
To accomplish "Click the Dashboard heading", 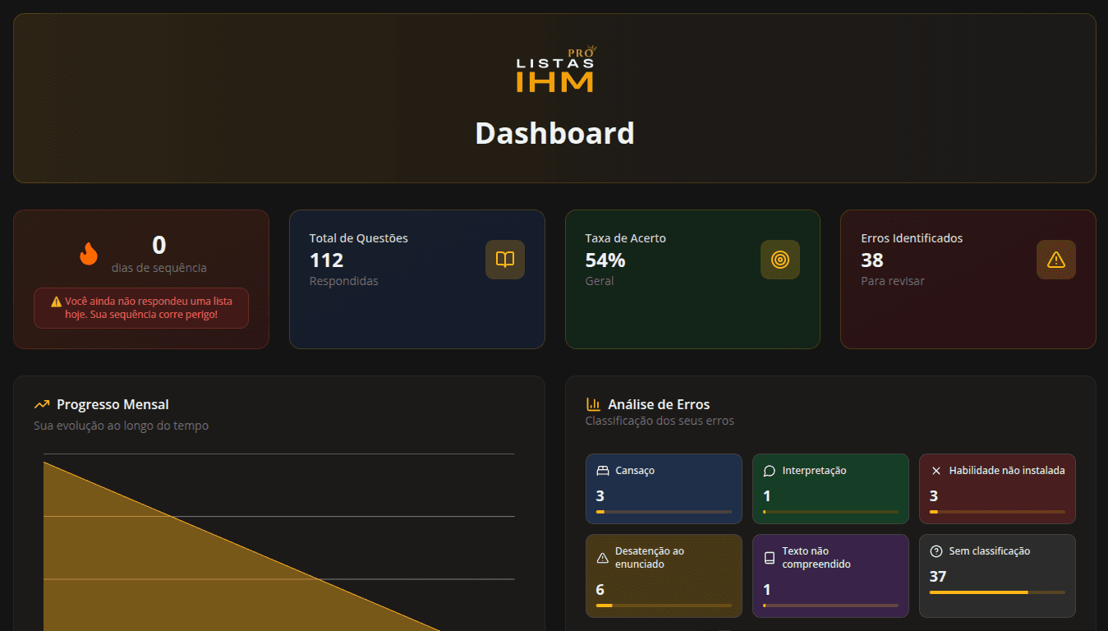I will (554, 133).
